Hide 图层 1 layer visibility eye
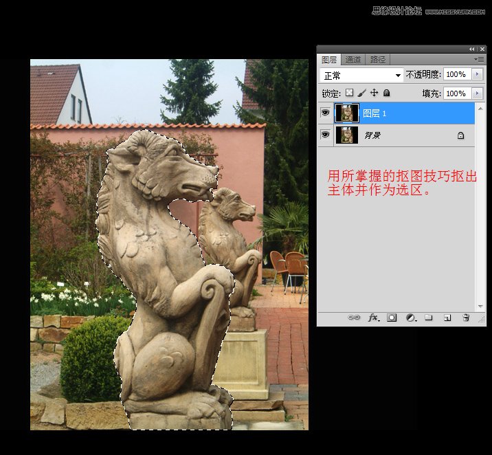The image size is (492, 455). [326, 112]
